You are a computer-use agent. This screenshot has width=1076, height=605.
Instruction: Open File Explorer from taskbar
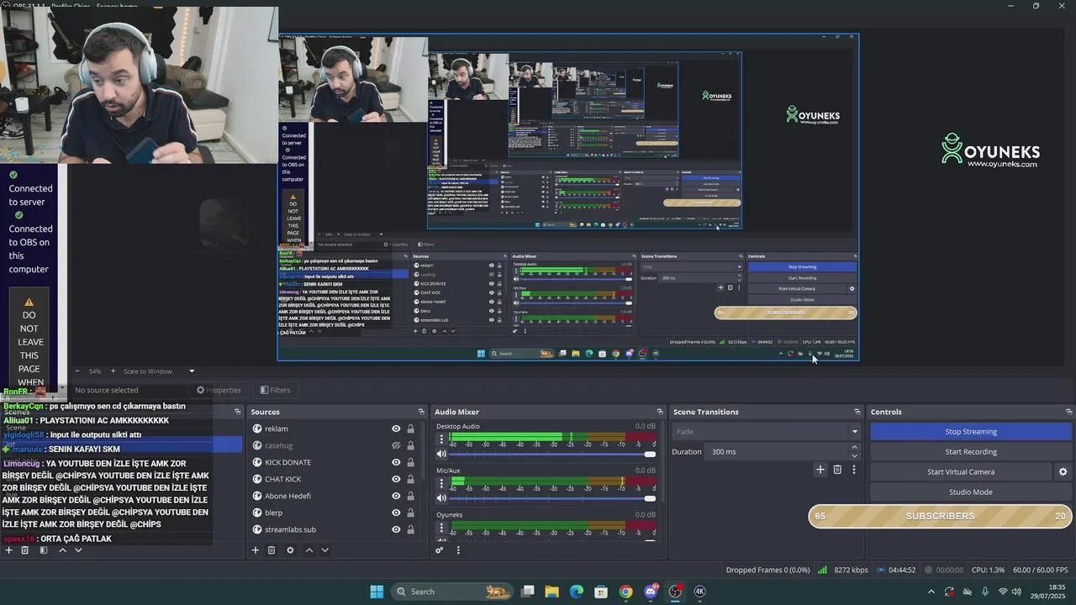552,592
